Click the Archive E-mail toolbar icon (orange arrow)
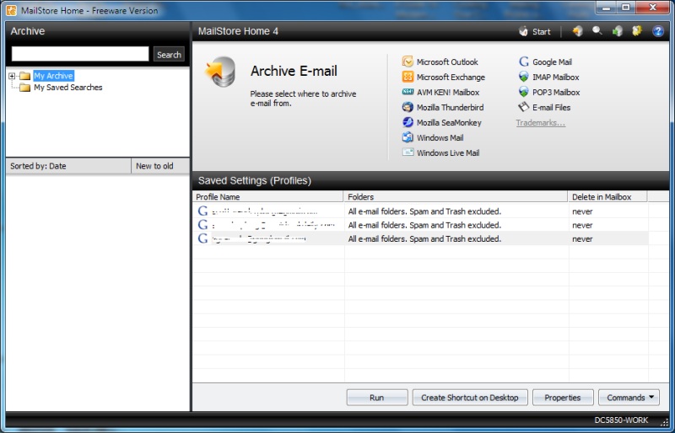 [x=577, y=31]
